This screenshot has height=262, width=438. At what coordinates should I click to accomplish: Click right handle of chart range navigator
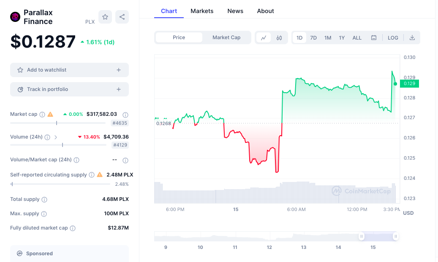[x=395, y=236]
